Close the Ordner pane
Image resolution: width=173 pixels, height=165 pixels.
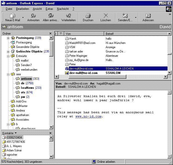coord(51,34)
